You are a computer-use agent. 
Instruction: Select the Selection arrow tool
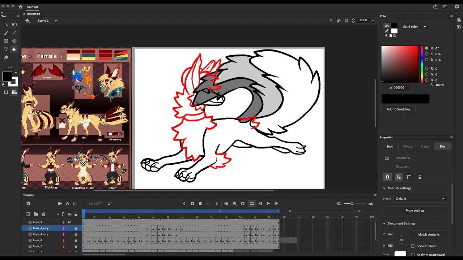click(x=6, y=25)
